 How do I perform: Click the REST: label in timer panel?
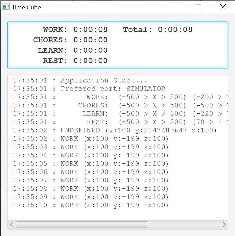pos(55,61)
